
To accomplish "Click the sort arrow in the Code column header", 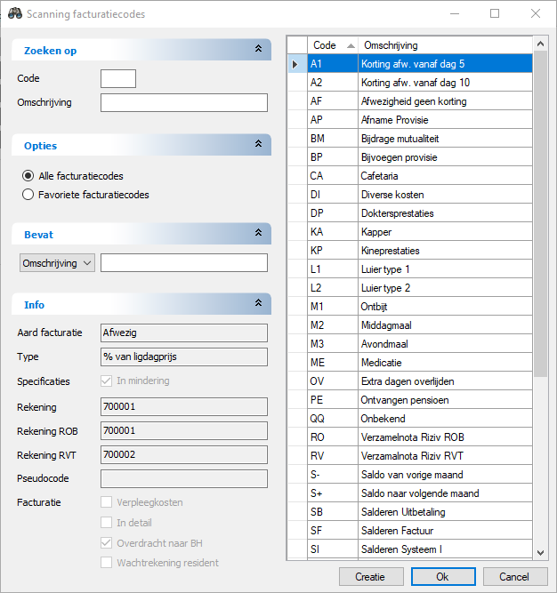I will pos(350,45).
